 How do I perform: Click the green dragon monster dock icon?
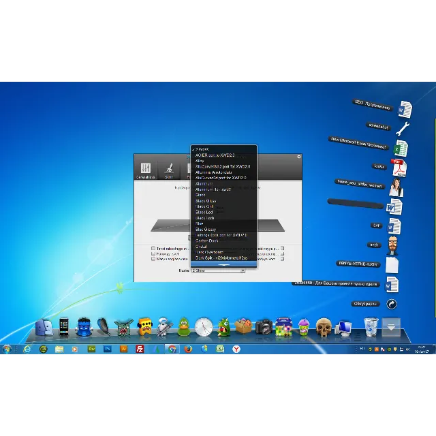[224, 327]
